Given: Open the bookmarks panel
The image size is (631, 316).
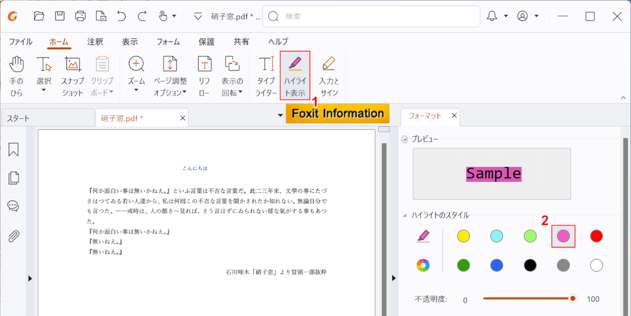Looking at the screenshot, I should click(13, 149).
